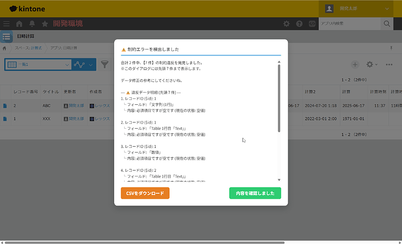Click the CSVをダウンロード button

145,193
